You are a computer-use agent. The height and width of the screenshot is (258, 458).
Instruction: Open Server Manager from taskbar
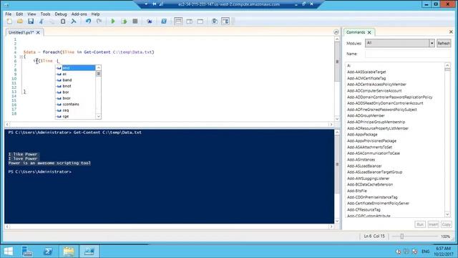(27, 252)
